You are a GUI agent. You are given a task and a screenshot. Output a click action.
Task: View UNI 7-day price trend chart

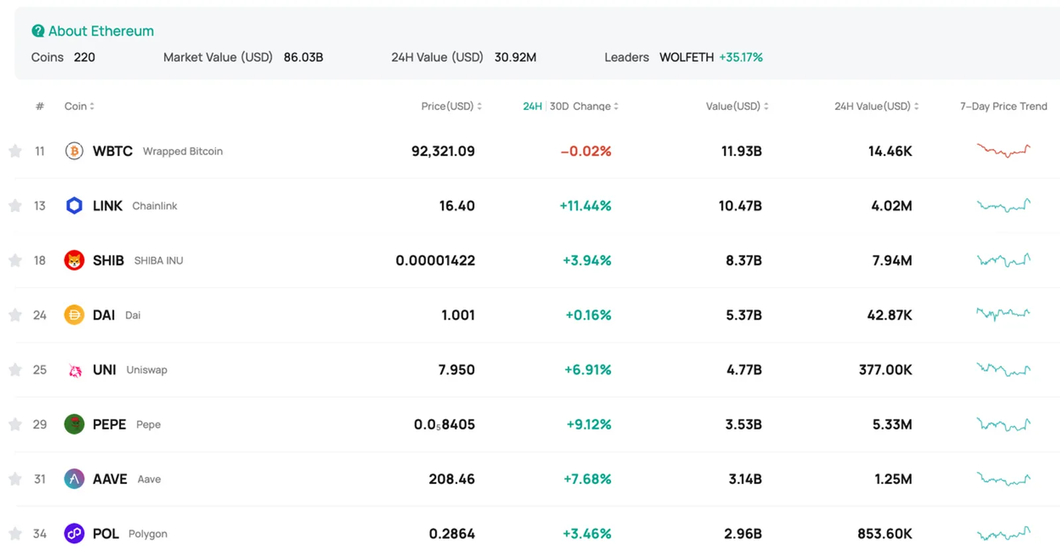1003,369
